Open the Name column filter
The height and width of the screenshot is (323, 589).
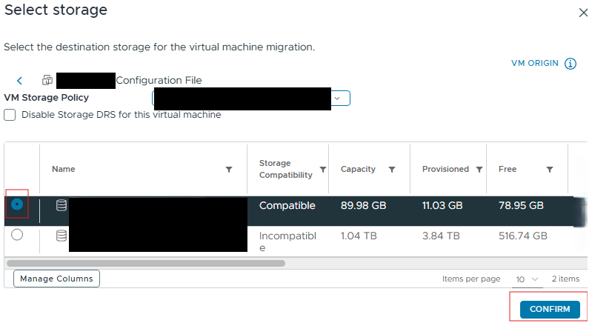[229, 170]
